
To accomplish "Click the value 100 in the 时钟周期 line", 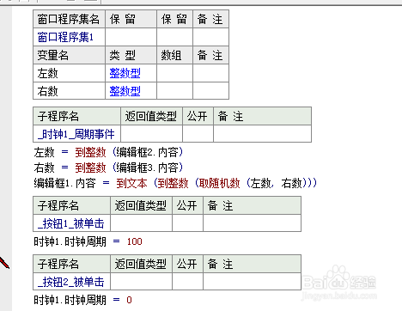I will tap(135, 241).
